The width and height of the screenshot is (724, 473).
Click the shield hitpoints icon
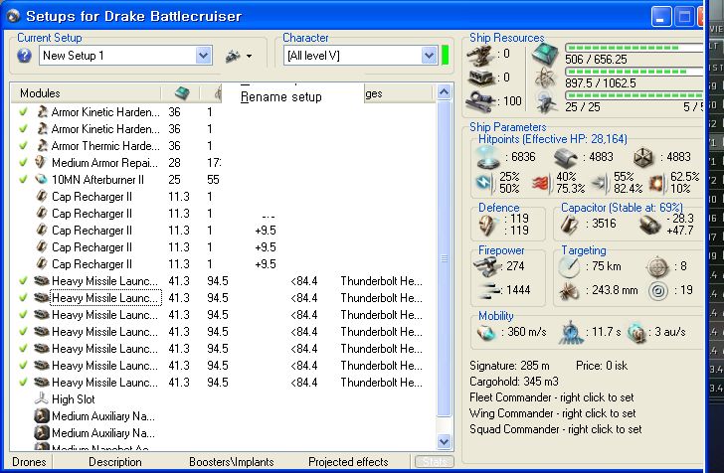coord(487,158)
